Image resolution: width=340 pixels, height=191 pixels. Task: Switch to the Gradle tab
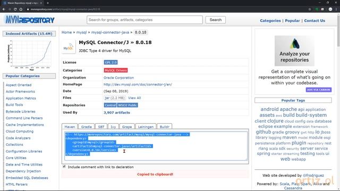(x=86, y=127)
